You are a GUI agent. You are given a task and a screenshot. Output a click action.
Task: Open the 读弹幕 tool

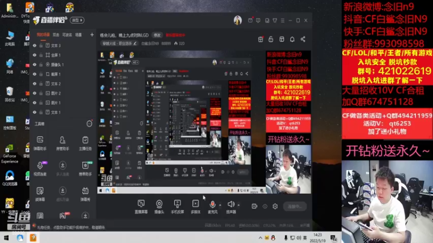pyautogui.click(x=40, y=193)
